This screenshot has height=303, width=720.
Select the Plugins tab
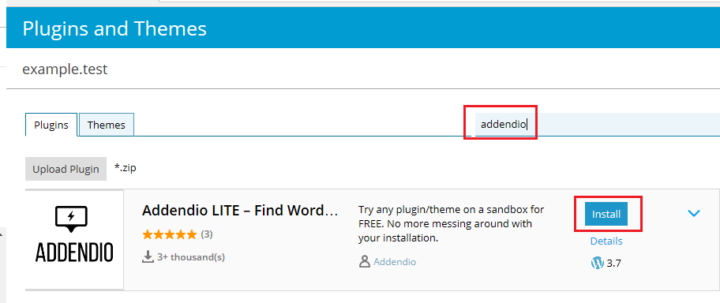coord(51,125)
